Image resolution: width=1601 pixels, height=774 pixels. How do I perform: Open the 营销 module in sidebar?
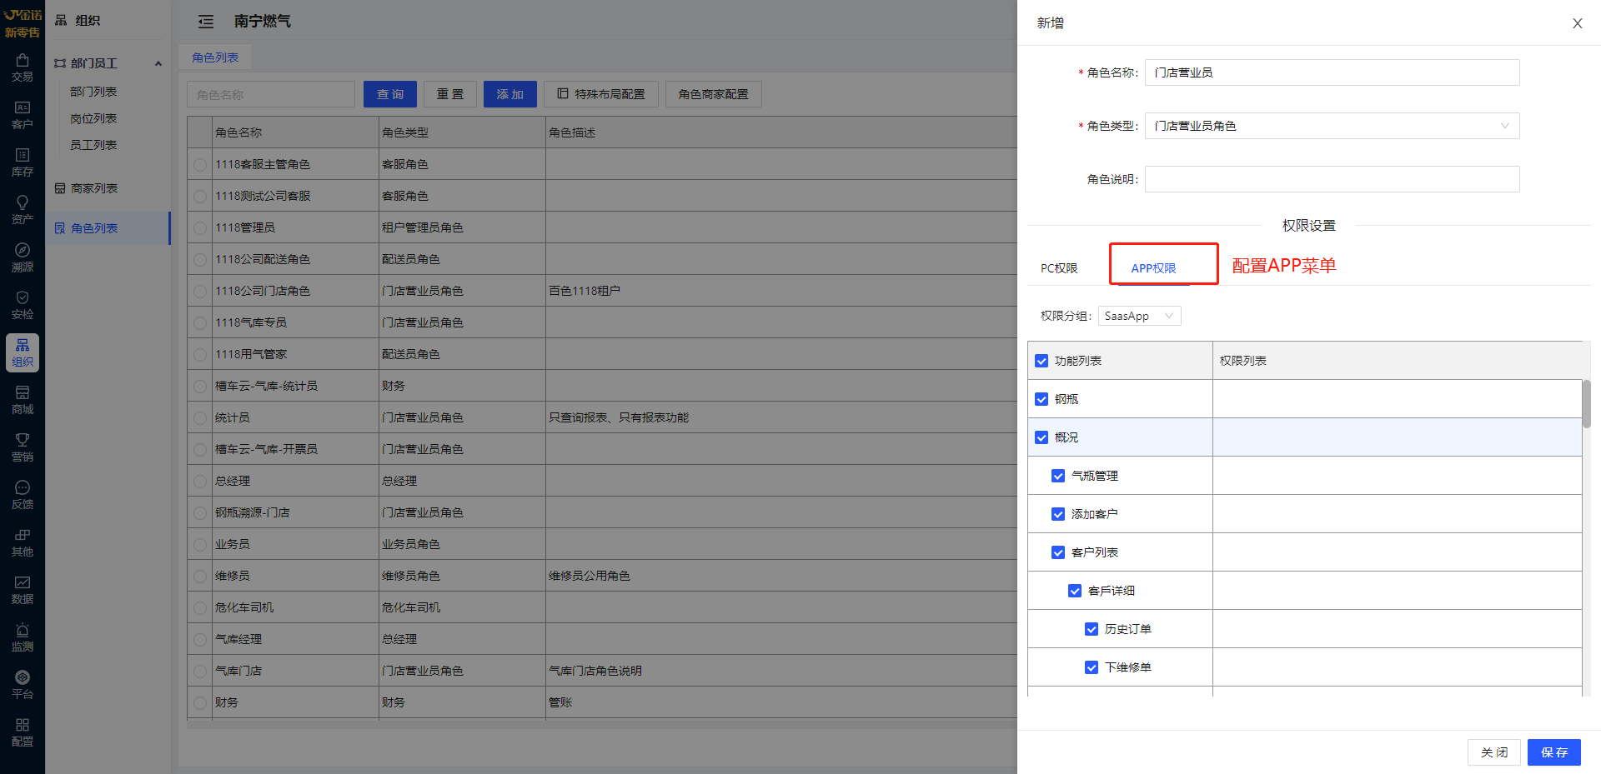tap(23, 448)
